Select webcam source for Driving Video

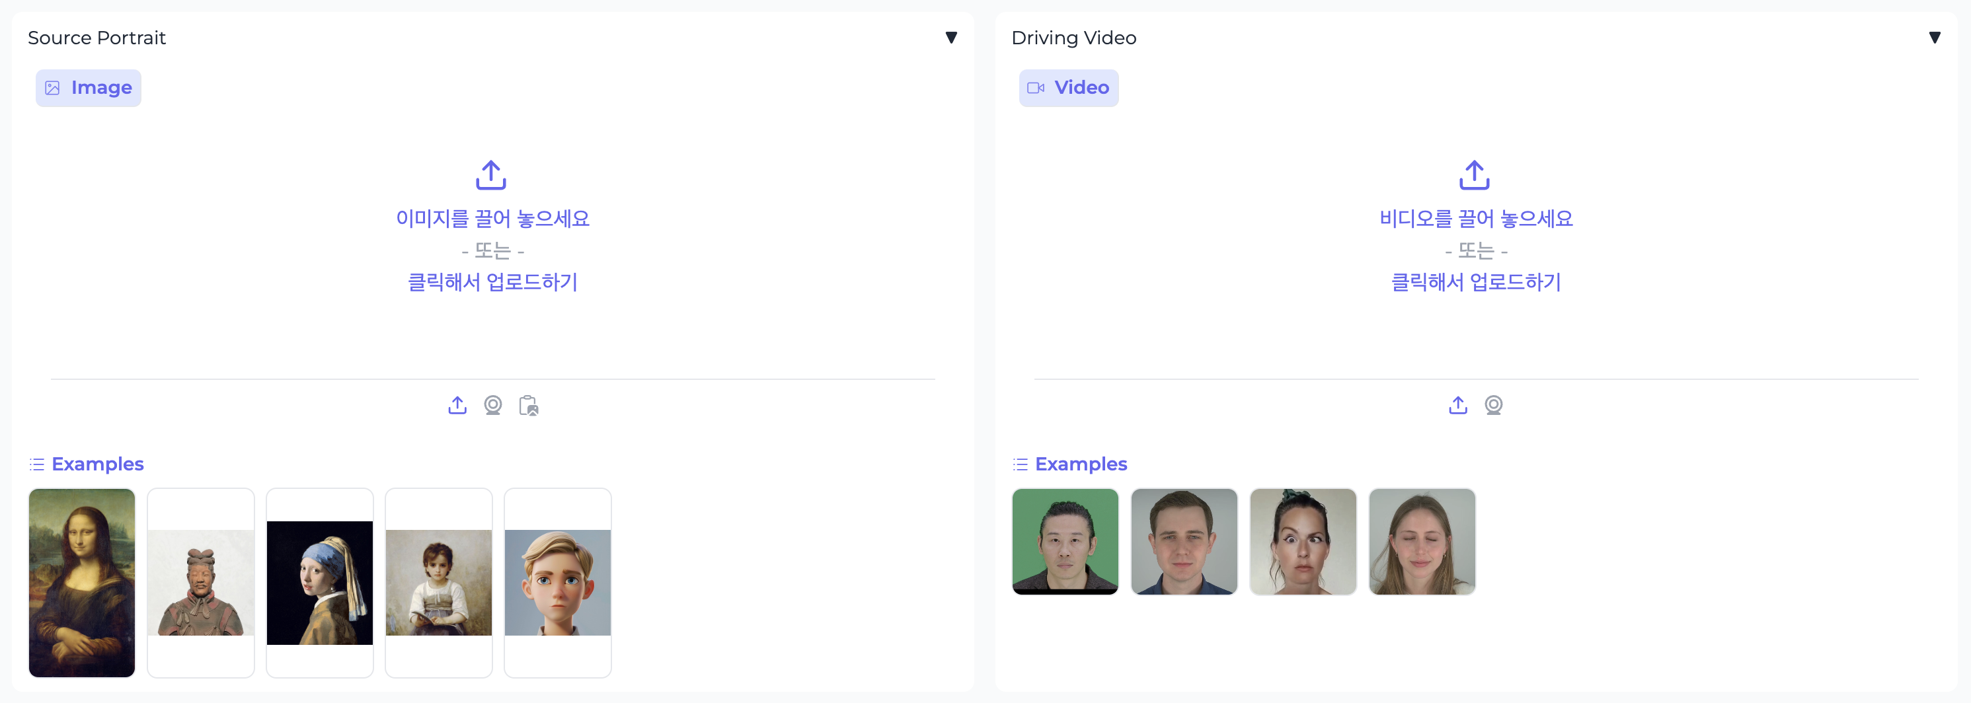(x=1492, y=404)
